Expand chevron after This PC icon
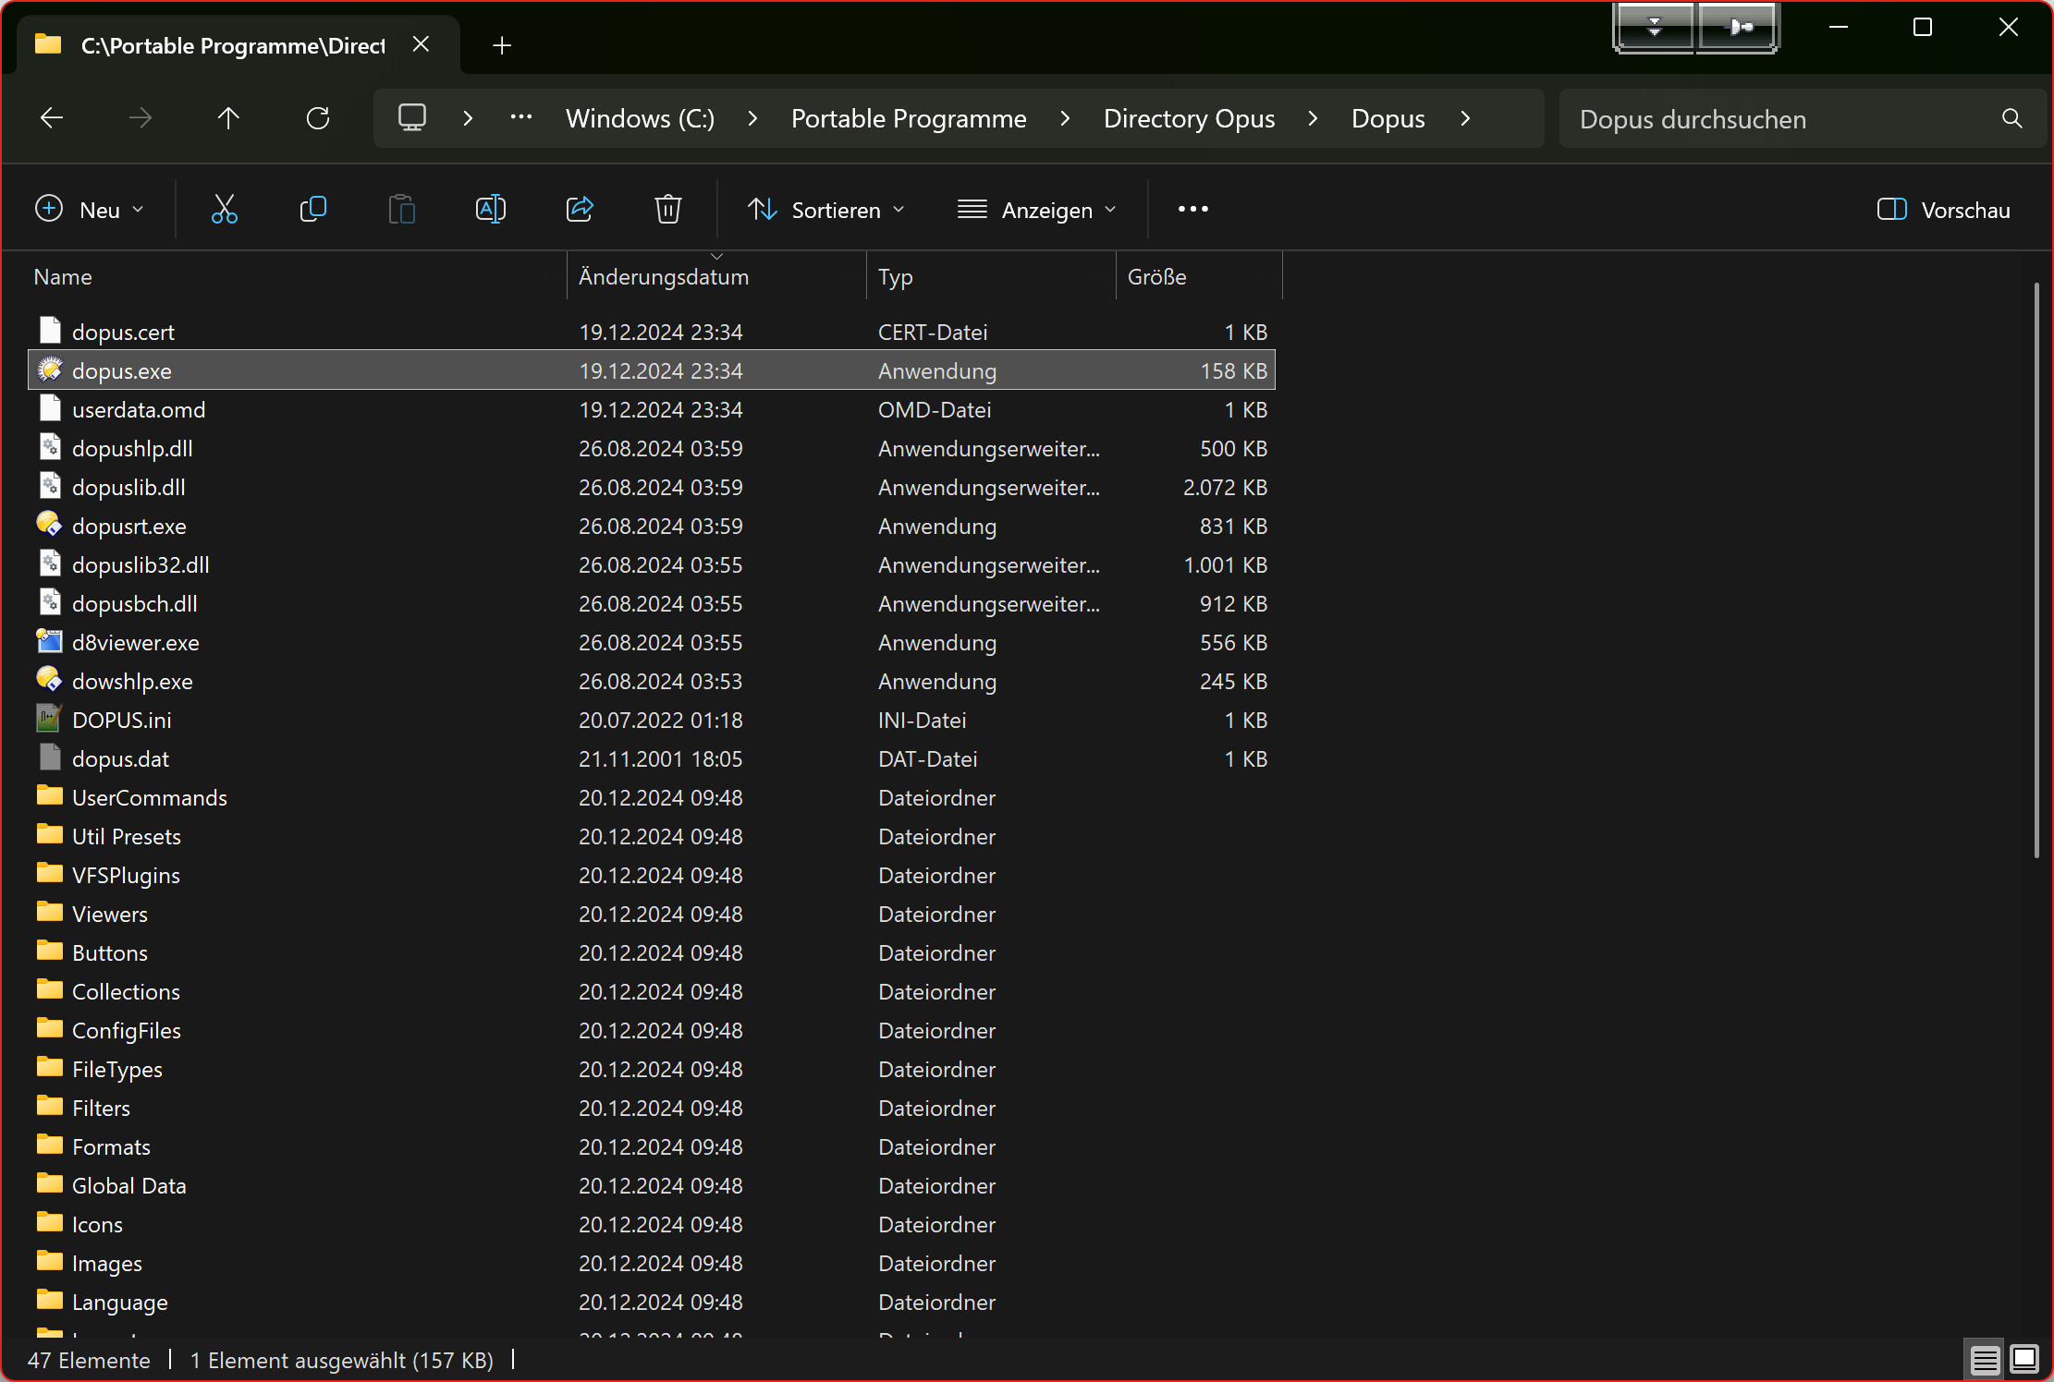The width and height of the screenshot is (2054, 1382). (x=468, y=118)
